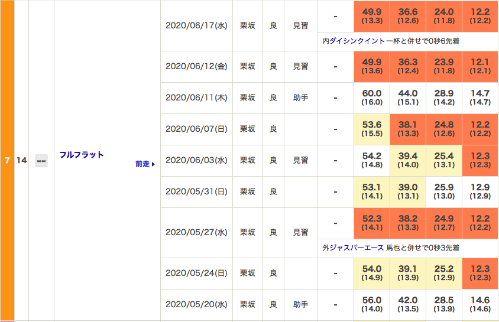Click the 38.2 (13.3) time cell
The image size is (499, 322).
point(408,223)
